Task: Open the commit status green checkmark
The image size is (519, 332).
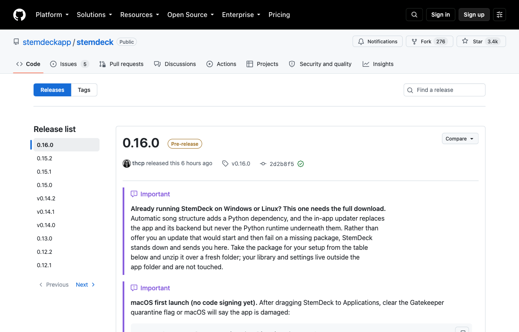Action: point(300,164)
